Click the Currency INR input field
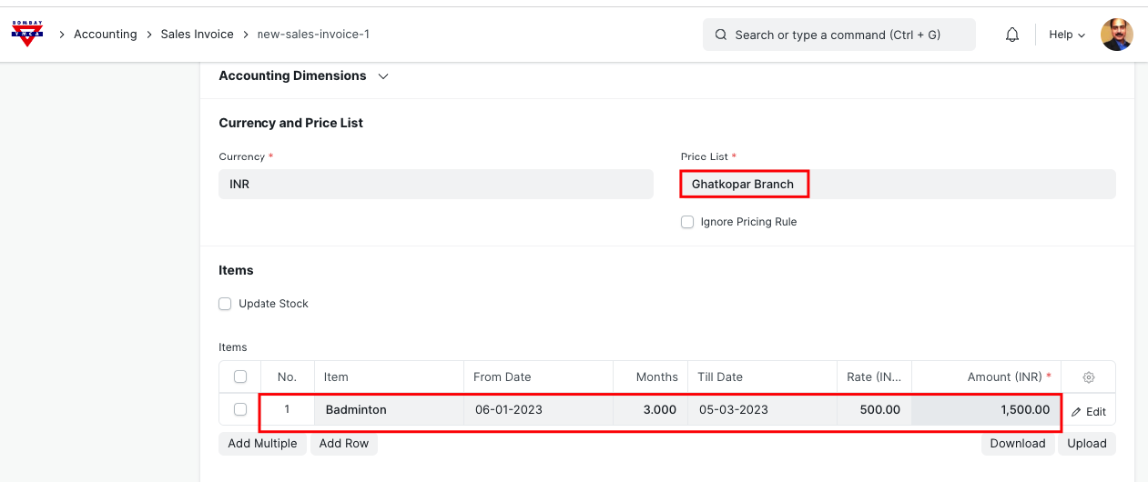Screen dimensions: 1148x482 435,184
